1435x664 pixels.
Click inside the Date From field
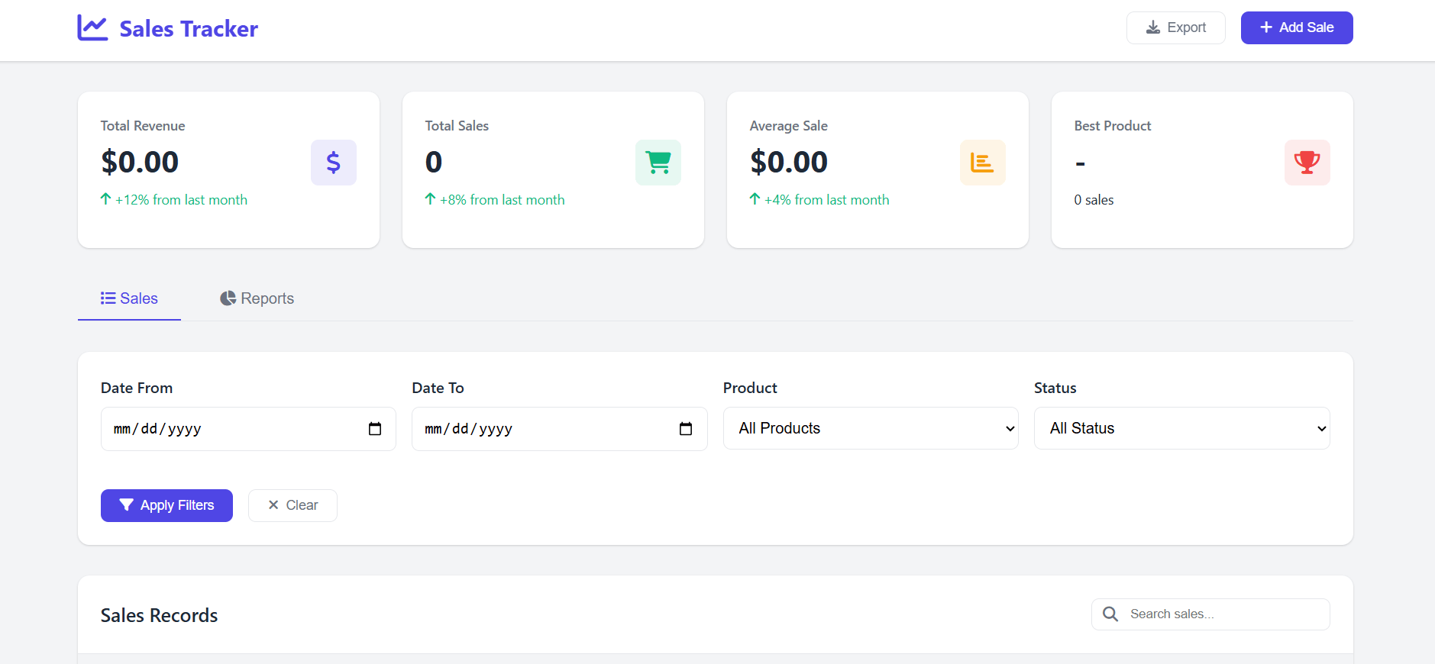coord(229,429)
